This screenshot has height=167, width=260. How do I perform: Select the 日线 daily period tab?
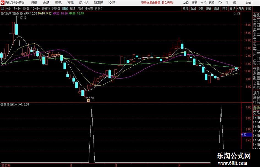point(65,9)
